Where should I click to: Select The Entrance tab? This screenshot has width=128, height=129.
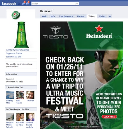coord(66,16)
